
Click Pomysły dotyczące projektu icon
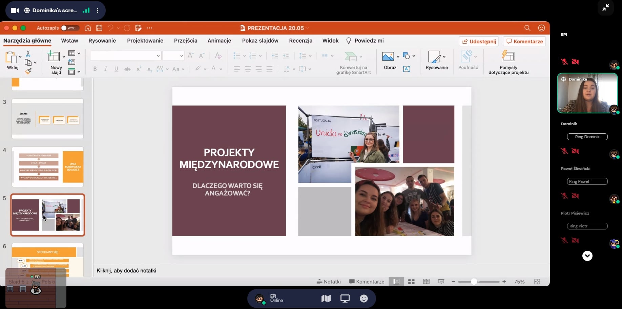click(x=508, y=56)
